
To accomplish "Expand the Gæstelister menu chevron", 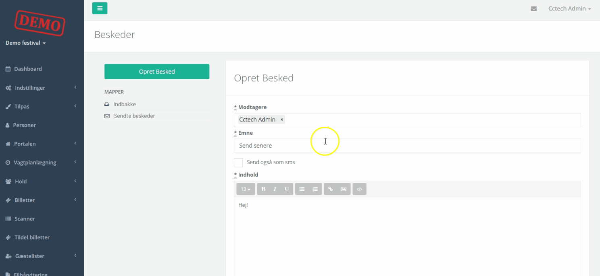I will pos(75,256).
